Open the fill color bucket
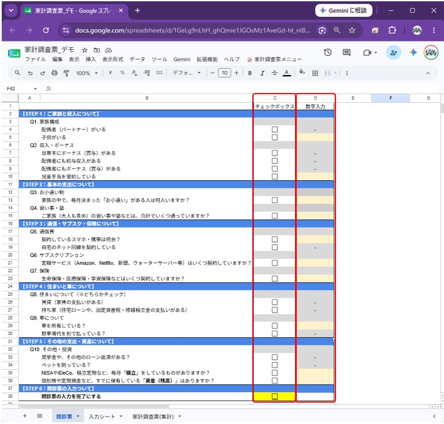444x424 pixels. [302, 73]
